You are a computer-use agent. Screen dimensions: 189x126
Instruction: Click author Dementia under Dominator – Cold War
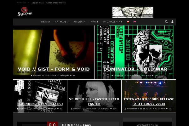[x=118, y=75]
